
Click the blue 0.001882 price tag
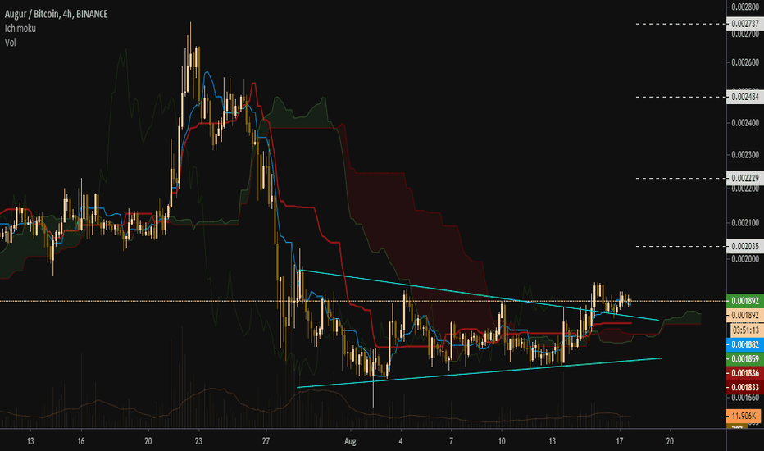point(744,344)
